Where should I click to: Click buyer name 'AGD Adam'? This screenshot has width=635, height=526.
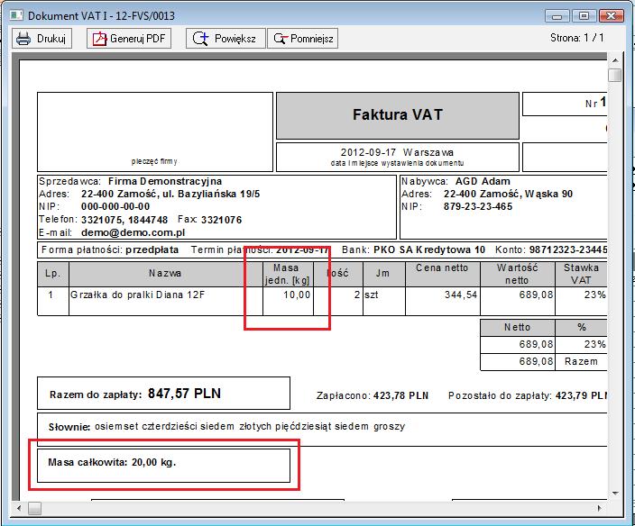(483, 181)
